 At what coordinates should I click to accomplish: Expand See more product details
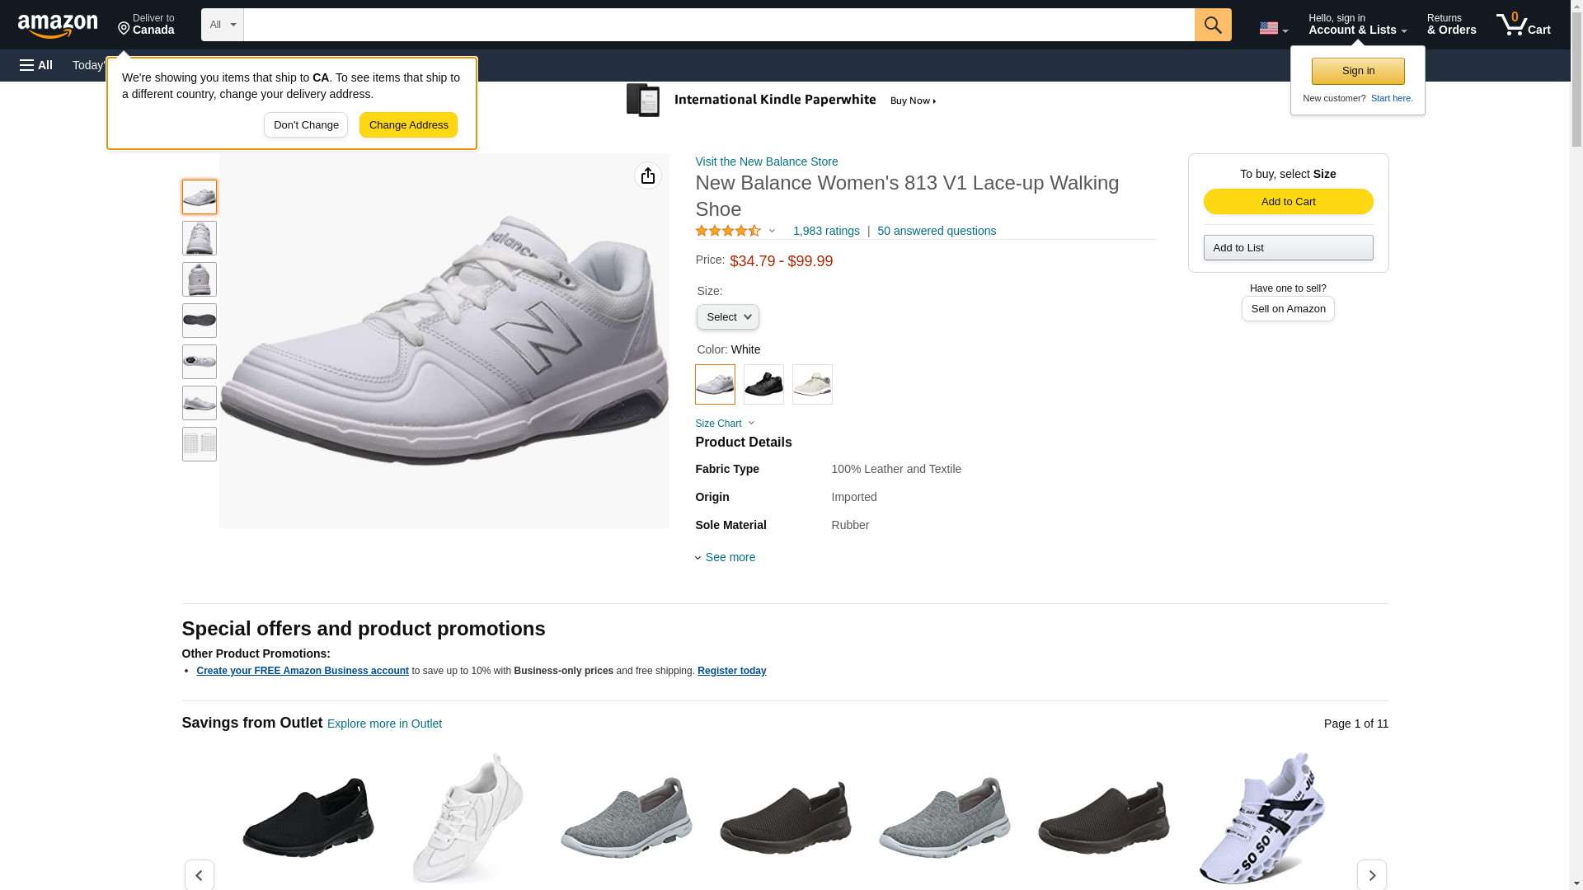pos(729,557)
